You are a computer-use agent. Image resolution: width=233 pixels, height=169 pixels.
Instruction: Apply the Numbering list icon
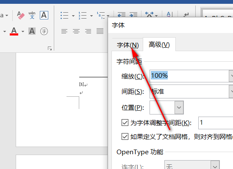pos(83,15)
